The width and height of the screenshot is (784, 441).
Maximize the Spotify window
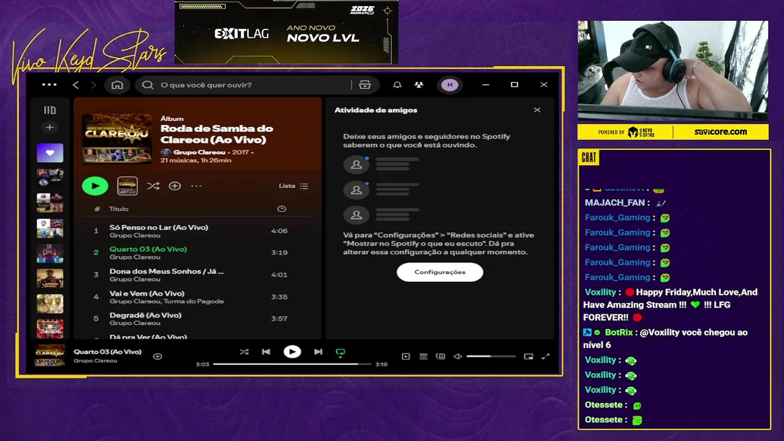click(x=514, y=85)
